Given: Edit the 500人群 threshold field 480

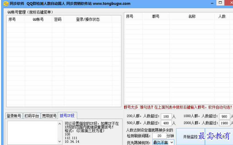Looking at the screenshot, I should point(166,123).
